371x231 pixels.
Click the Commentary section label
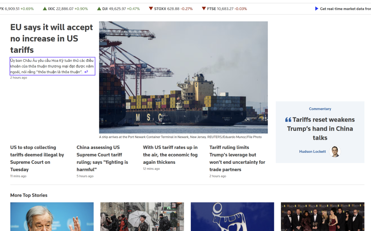[320, 109]
